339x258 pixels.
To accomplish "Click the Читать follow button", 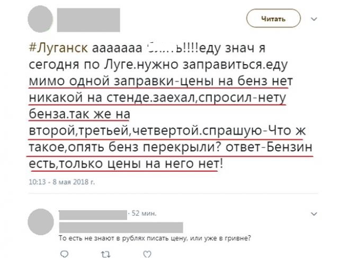I will 273,19.
